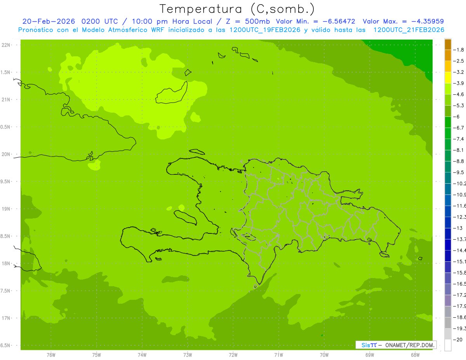Click the colorbar swatch between -3.9 and -4.6
Screen dimensions: 466x360
pyautogui.click(x=448, y=89)
